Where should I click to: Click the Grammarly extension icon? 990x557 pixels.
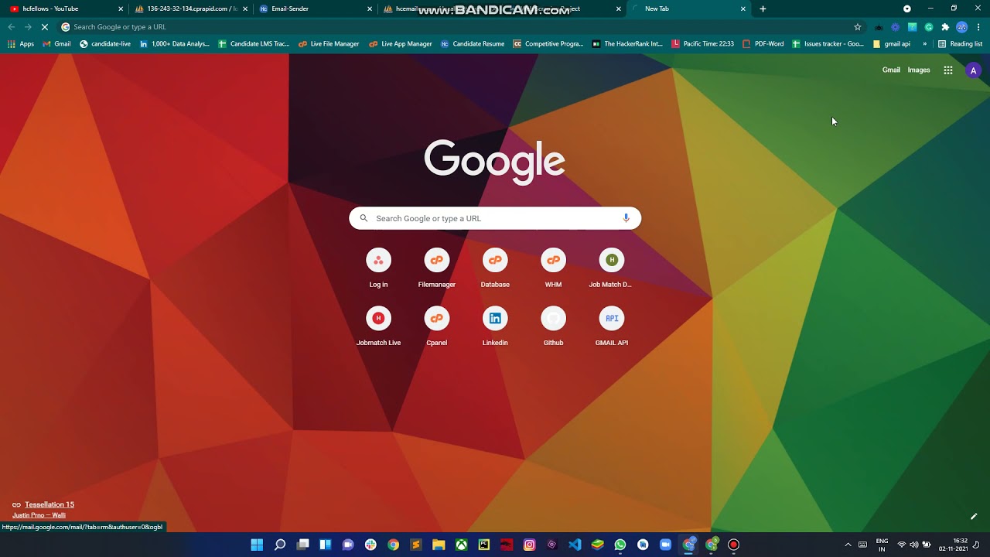click(x=929, y=27)
